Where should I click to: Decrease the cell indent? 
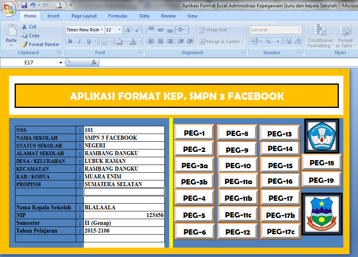181,42
